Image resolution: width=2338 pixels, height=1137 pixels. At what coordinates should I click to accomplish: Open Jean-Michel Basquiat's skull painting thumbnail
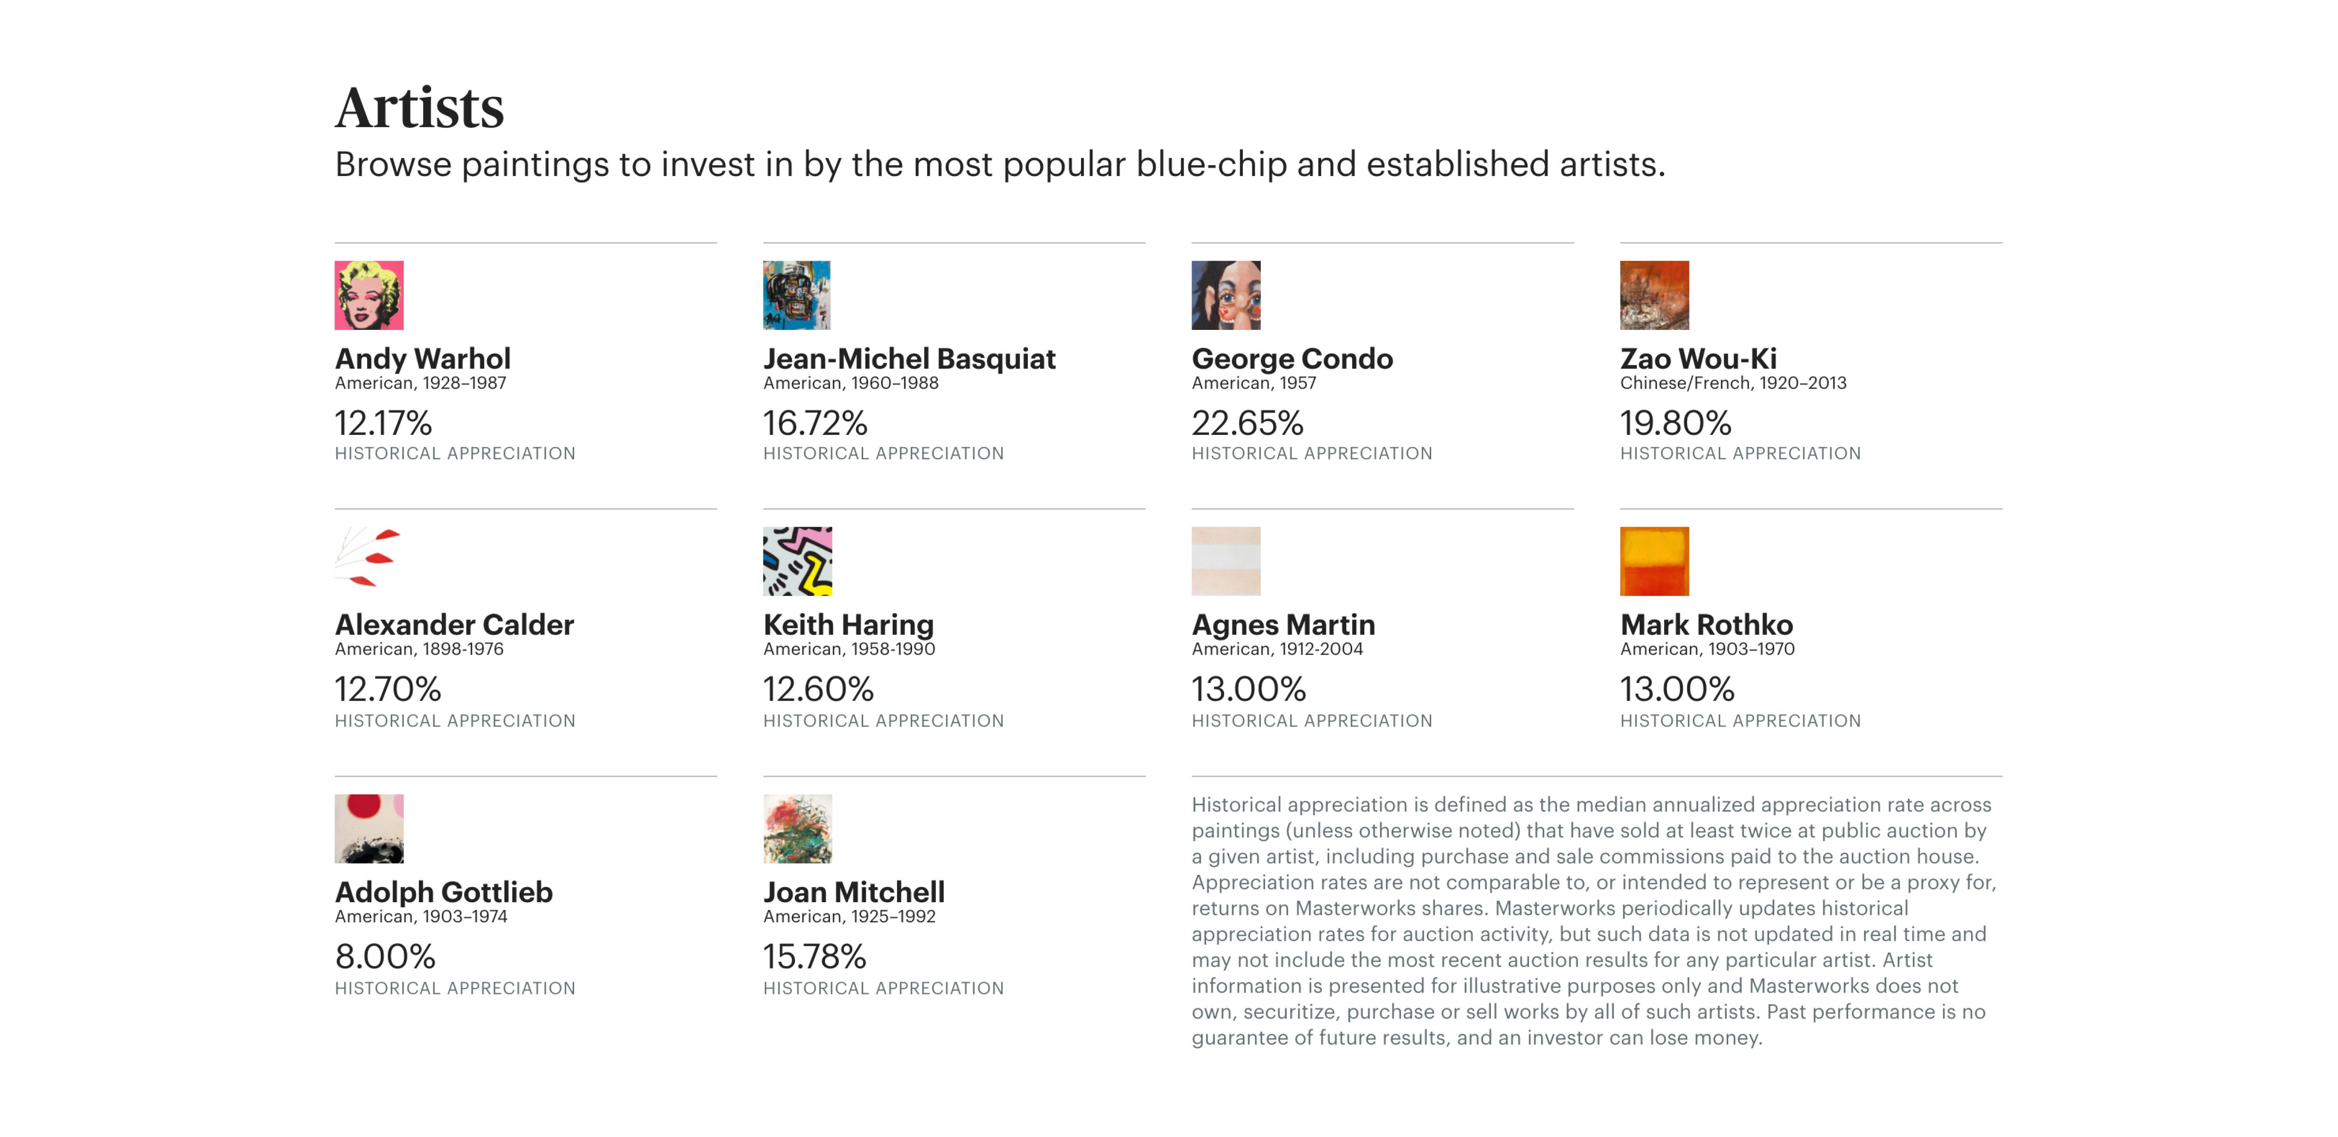click(x=797, y=295)
